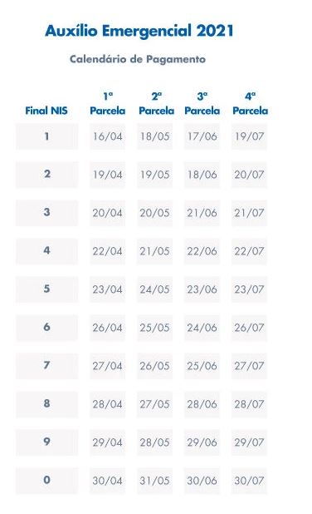This screenshot has width=312, height=514.
Task: Click the 19/05 date cell
Action: pos(154,175)
